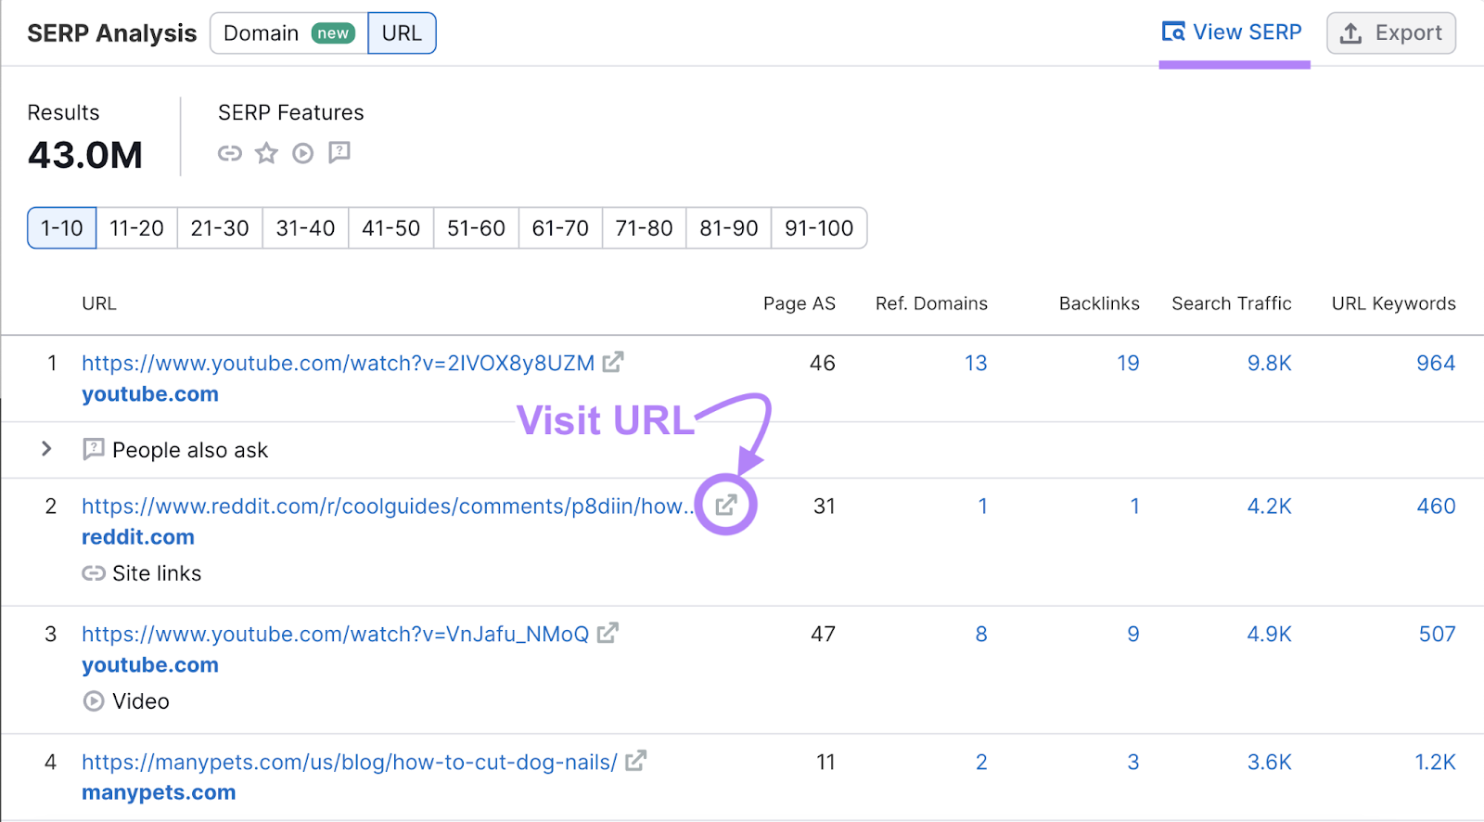Expand the People also ask row

click(x=46, y=449)
